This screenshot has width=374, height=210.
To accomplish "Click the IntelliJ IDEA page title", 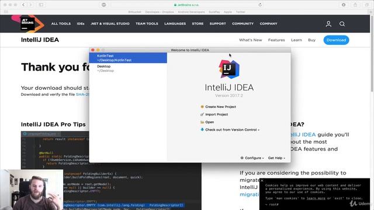I will coord(40,40).
